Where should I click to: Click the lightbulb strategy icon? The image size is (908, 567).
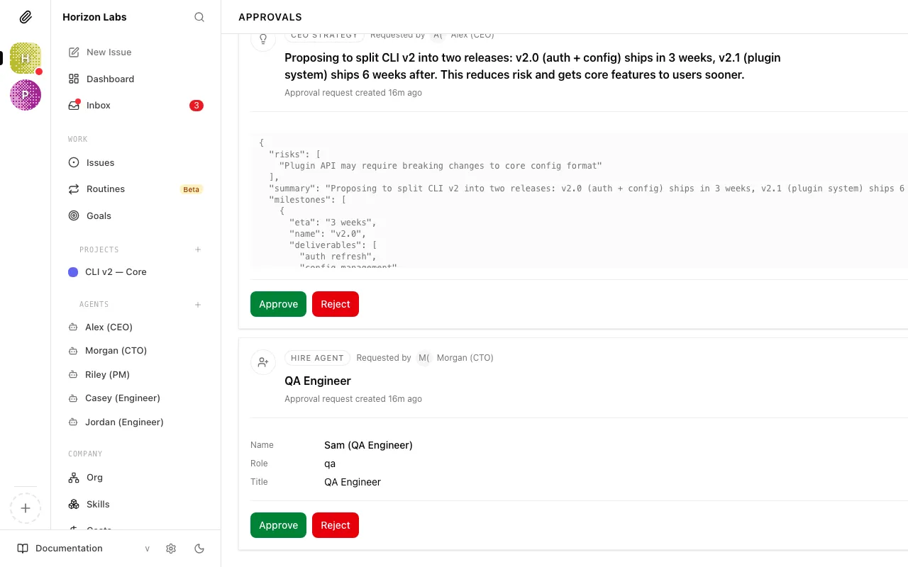point(263,39)
